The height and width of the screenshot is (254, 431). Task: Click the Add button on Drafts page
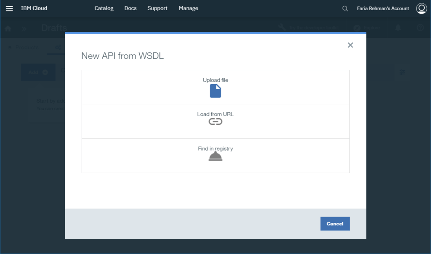[x=38, y=72]
